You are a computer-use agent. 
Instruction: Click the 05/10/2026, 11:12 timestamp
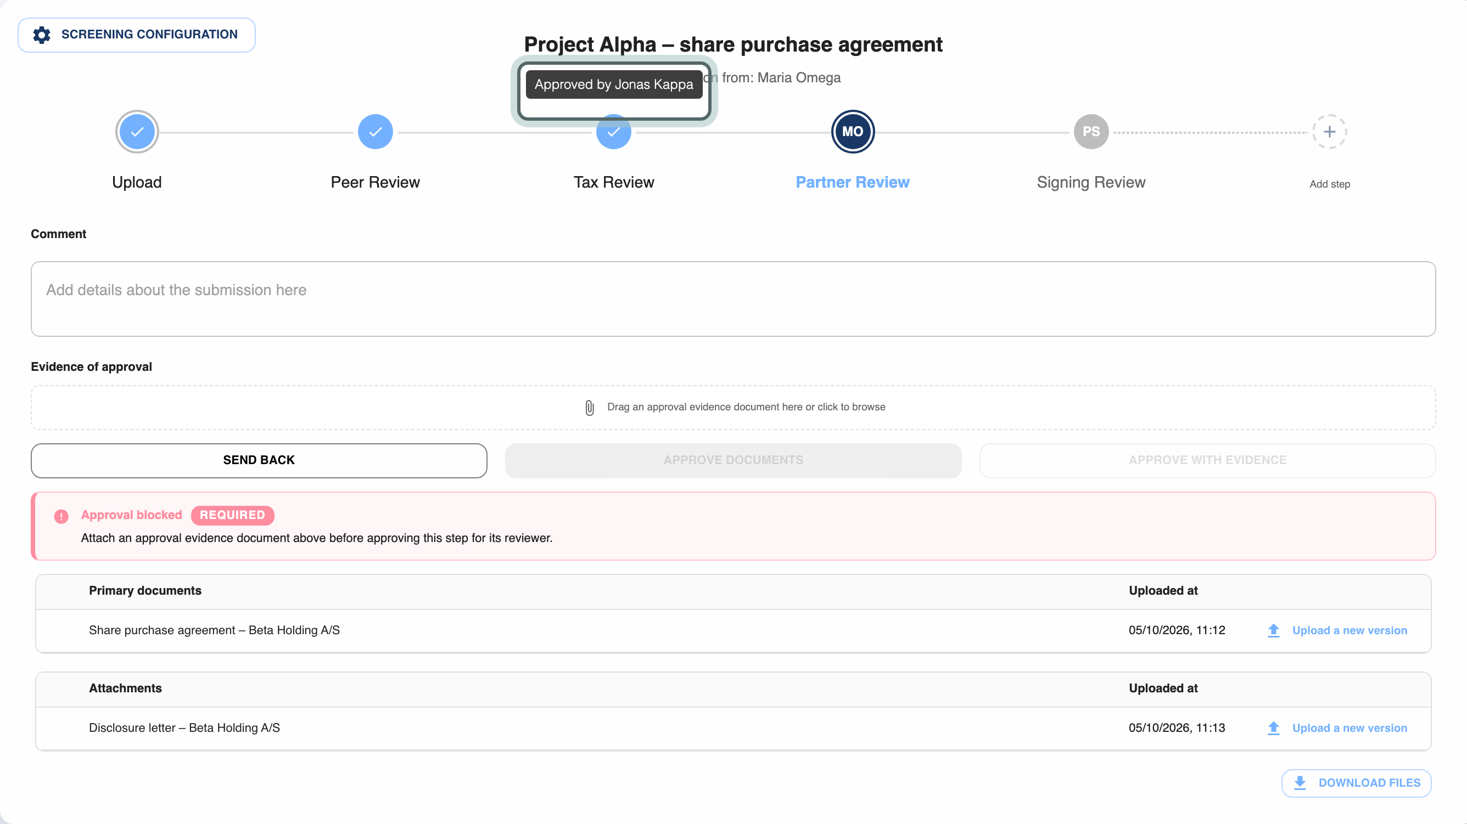(1177, 630)
